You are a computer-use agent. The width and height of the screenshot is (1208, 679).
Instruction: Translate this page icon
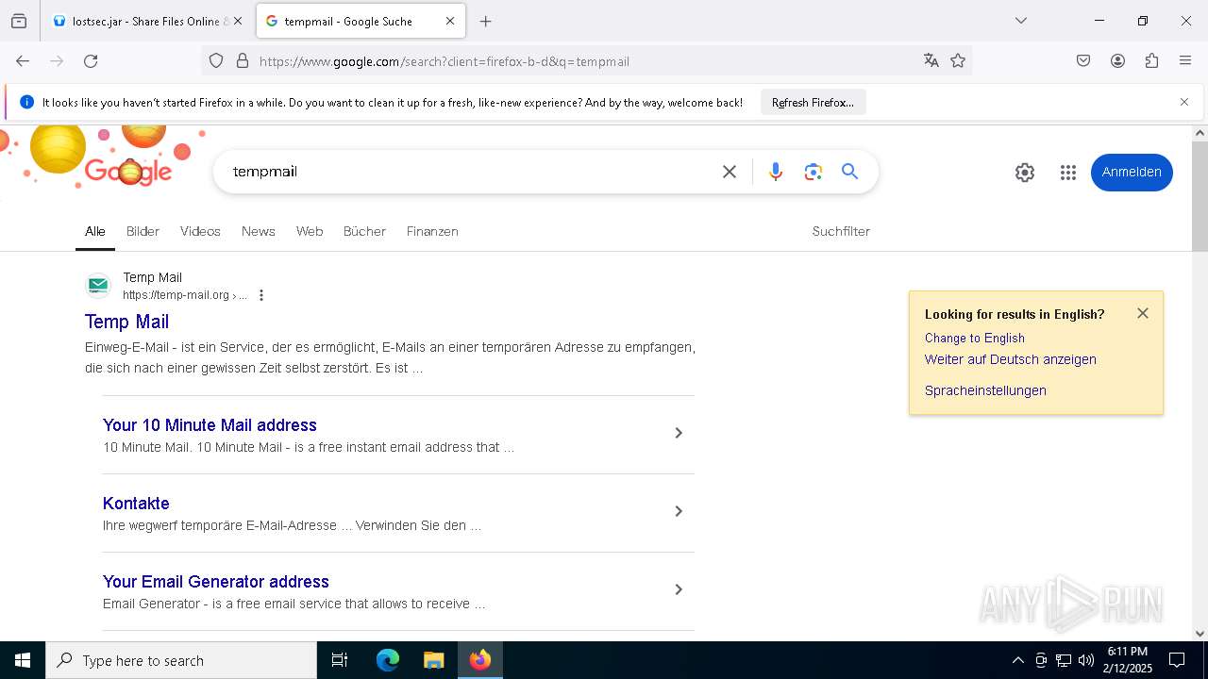tap(931, 61)
